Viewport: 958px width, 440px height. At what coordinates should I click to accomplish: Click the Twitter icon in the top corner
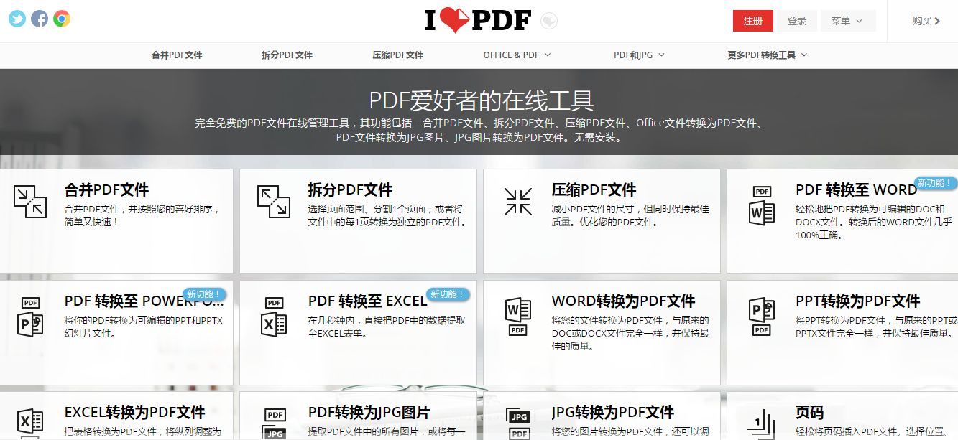[x=16, y=18]
